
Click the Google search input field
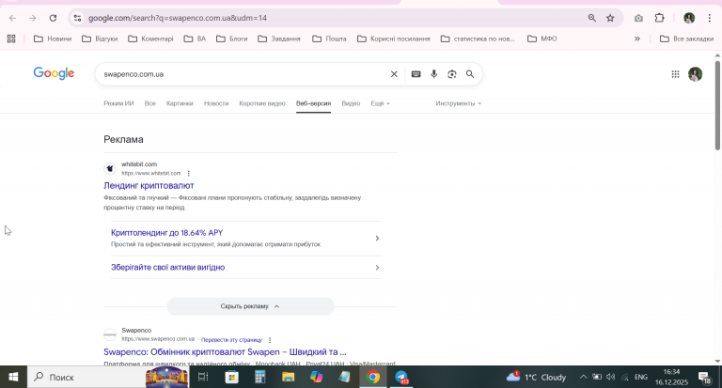[244, 74]
